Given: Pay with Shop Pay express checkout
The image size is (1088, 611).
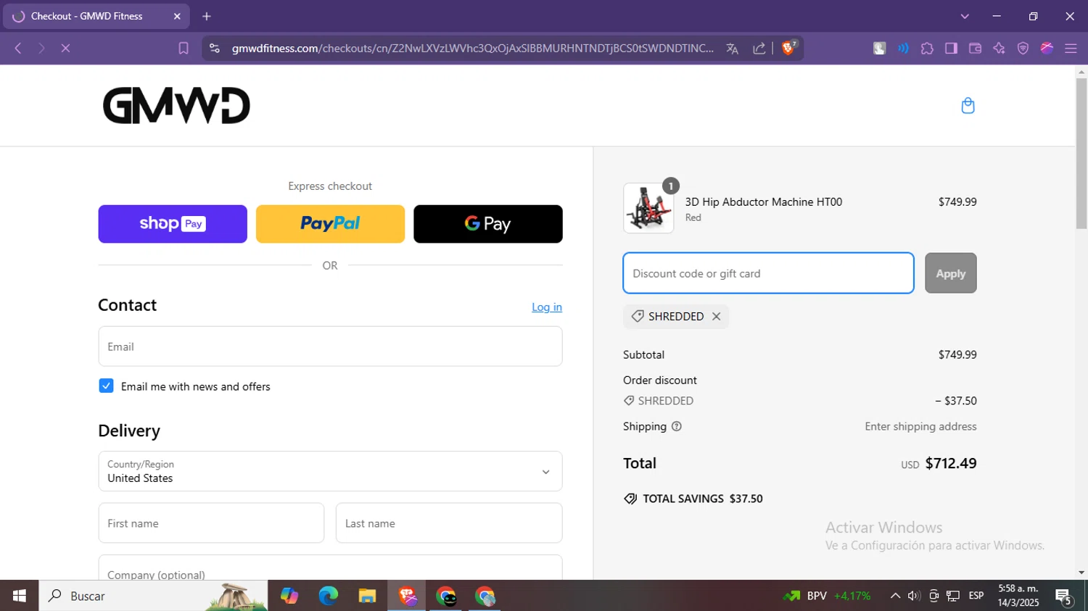Looking at the screenshot, I should pos(173,224).
